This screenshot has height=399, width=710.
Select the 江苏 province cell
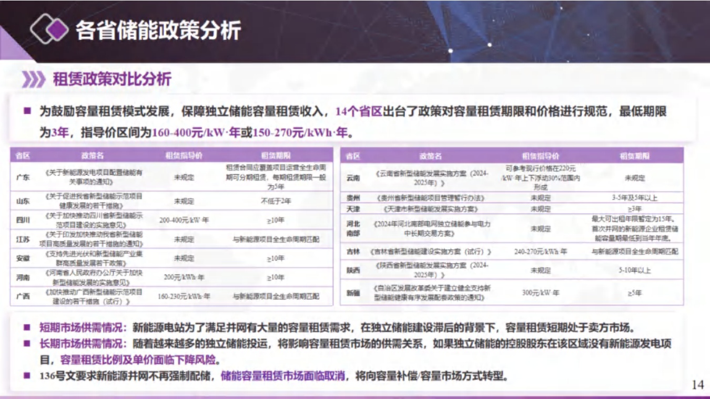tap(23, 239)
